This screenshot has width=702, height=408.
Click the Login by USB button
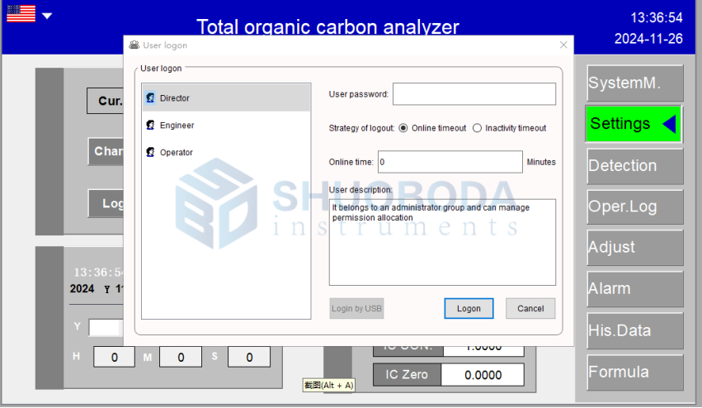pos(356,308)
